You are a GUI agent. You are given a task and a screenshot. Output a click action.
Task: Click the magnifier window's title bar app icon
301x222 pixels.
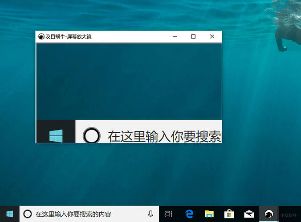pos(41,36)
